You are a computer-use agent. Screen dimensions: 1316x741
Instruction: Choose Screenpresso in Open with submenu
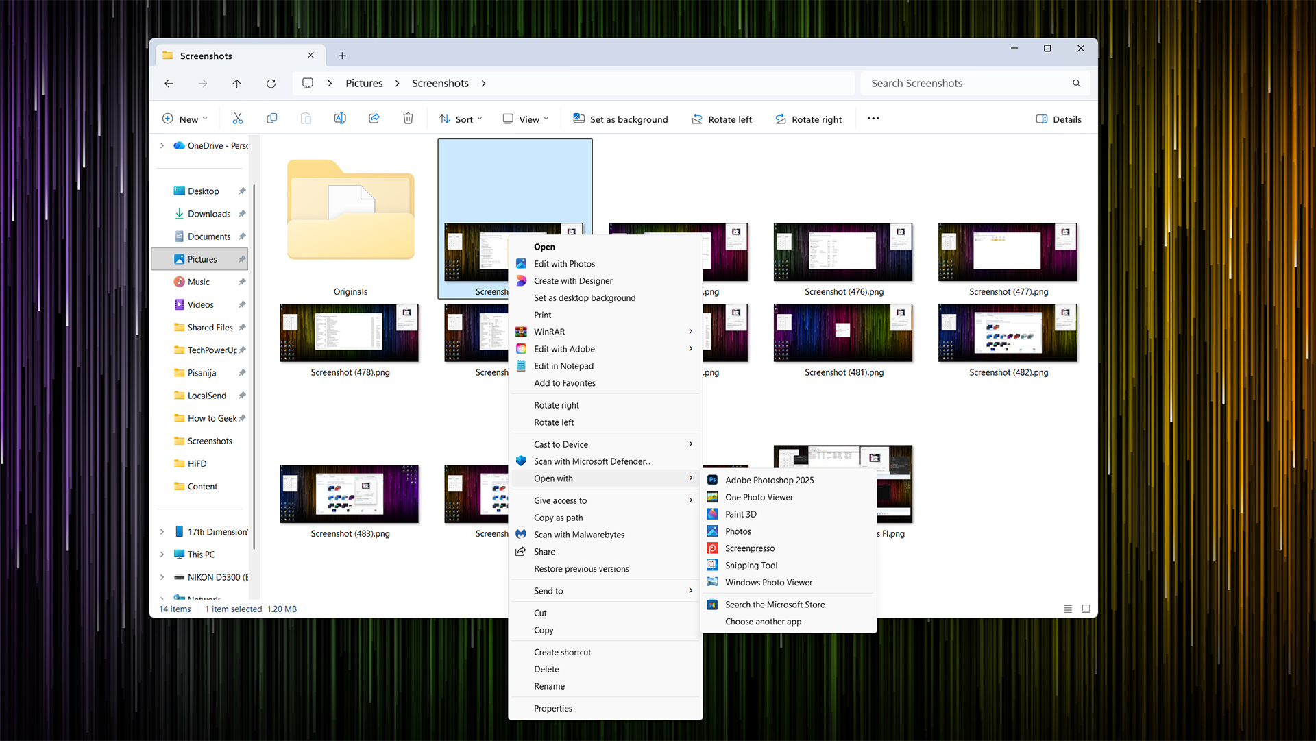(788, 548)
